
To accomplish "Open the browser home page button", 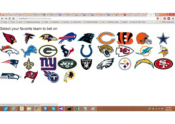I will point(13,19).
